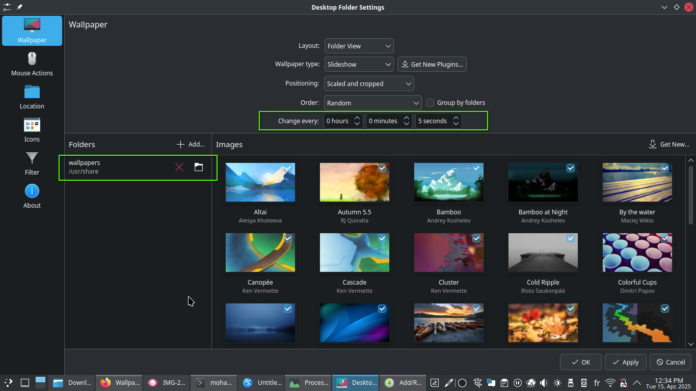Increase the seconds value with the up stepper

(x=456, y=118)
